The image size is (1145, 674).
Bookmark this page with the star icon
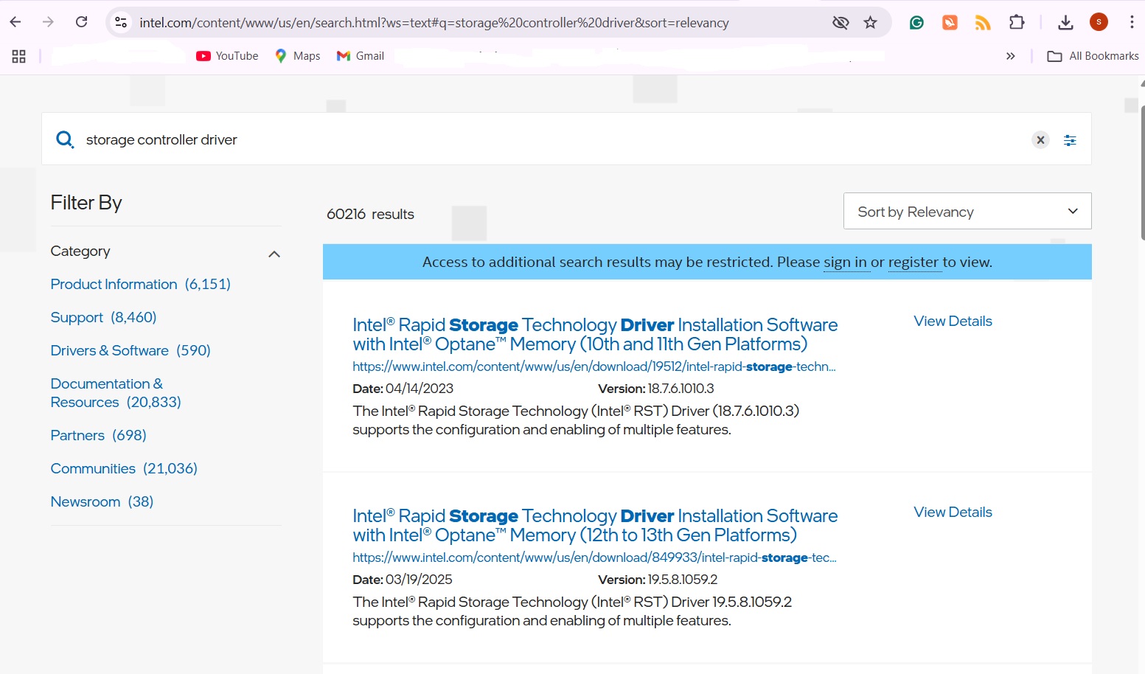coord(871,22)
